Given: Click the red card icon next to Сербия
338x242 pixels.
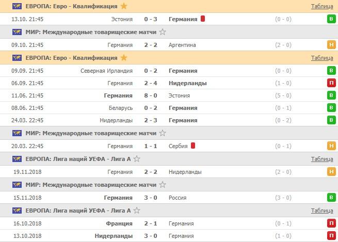Looking at the screenshot, I should pyautogui.click(x=193, y=146).
